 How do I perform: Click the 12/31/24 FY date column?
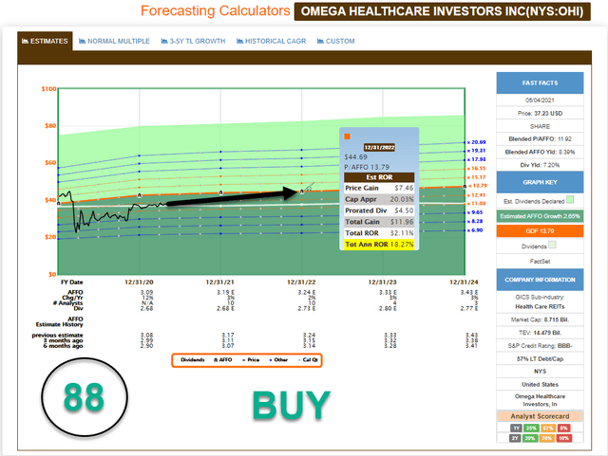pos(464,283)
